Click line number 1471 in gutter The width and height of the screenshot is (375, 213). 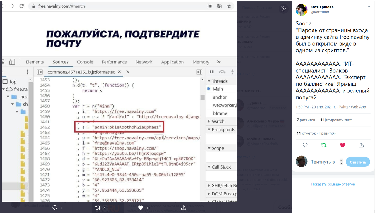point(45,175)
